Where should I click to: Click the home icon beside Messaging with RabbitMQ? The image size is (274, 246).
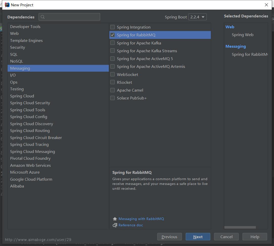[x=115, y=219]
